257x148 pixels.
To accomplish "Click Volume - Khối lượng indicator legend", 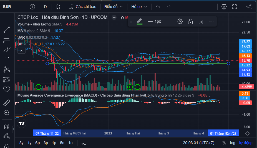I will click(34, 24).
